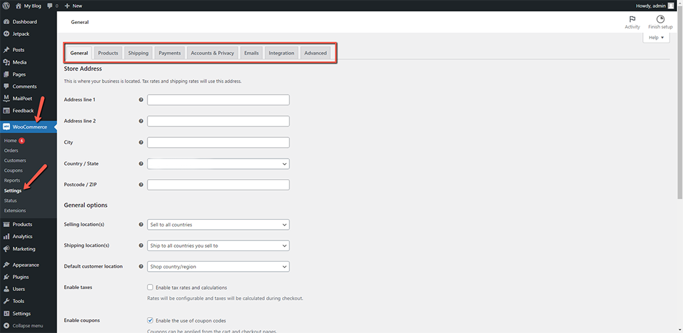This screenshot has width=683, height=333.
Task: Switch to the Advanced tab
Action: [315, 53]
